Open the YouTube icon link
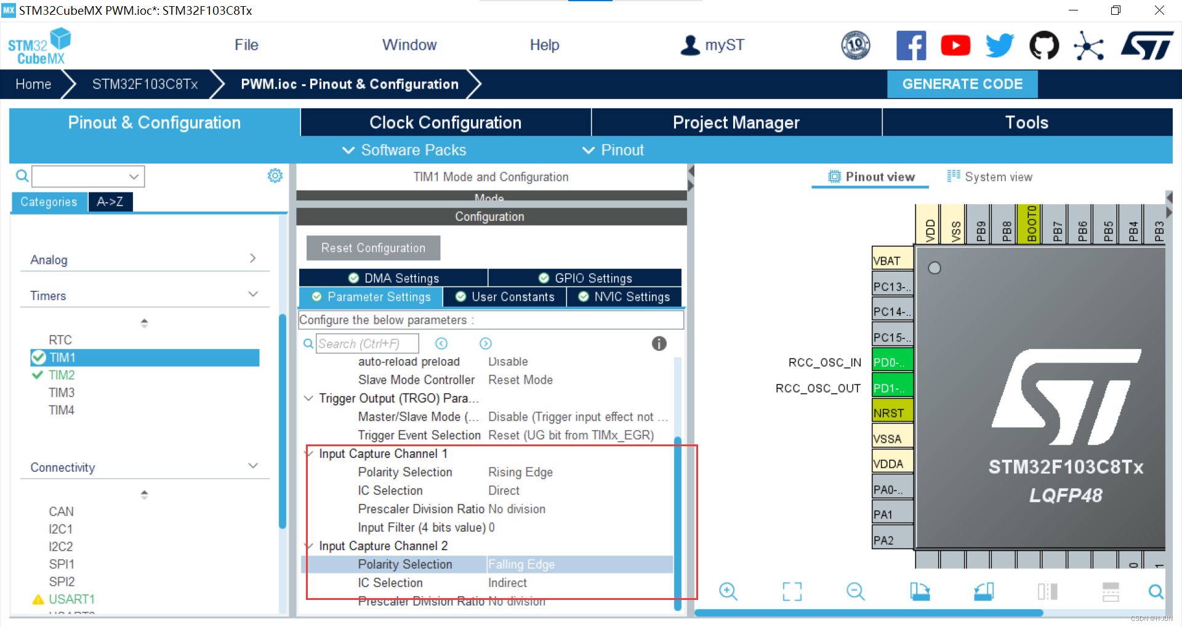This screenshot has width=1182, height=627. click(x=955, y=45)
